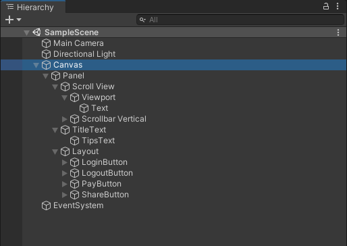The width and height of the screenshot is (347, 246).
Task: Select the SampleScene label
Action: tap(72, 32)
